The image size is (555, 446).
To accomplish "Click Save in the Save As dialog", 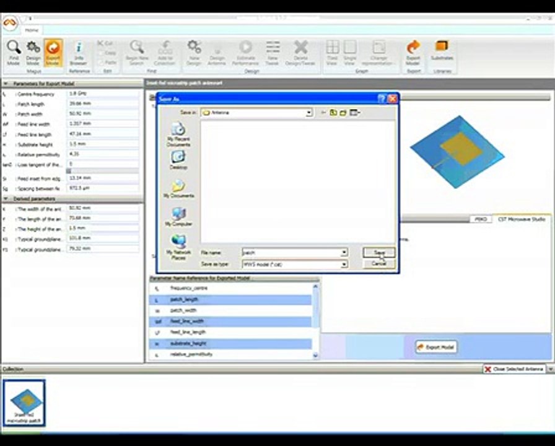I will click(379, 252).
